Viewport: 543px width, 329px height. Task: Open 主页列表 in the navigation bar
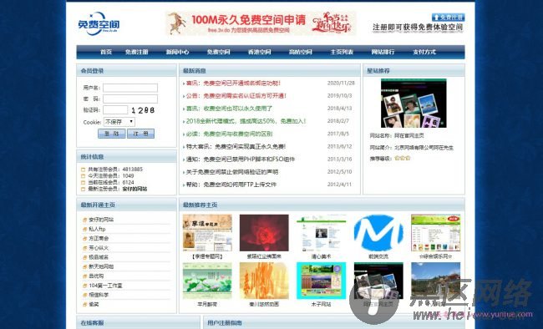[x=342, y=52]
